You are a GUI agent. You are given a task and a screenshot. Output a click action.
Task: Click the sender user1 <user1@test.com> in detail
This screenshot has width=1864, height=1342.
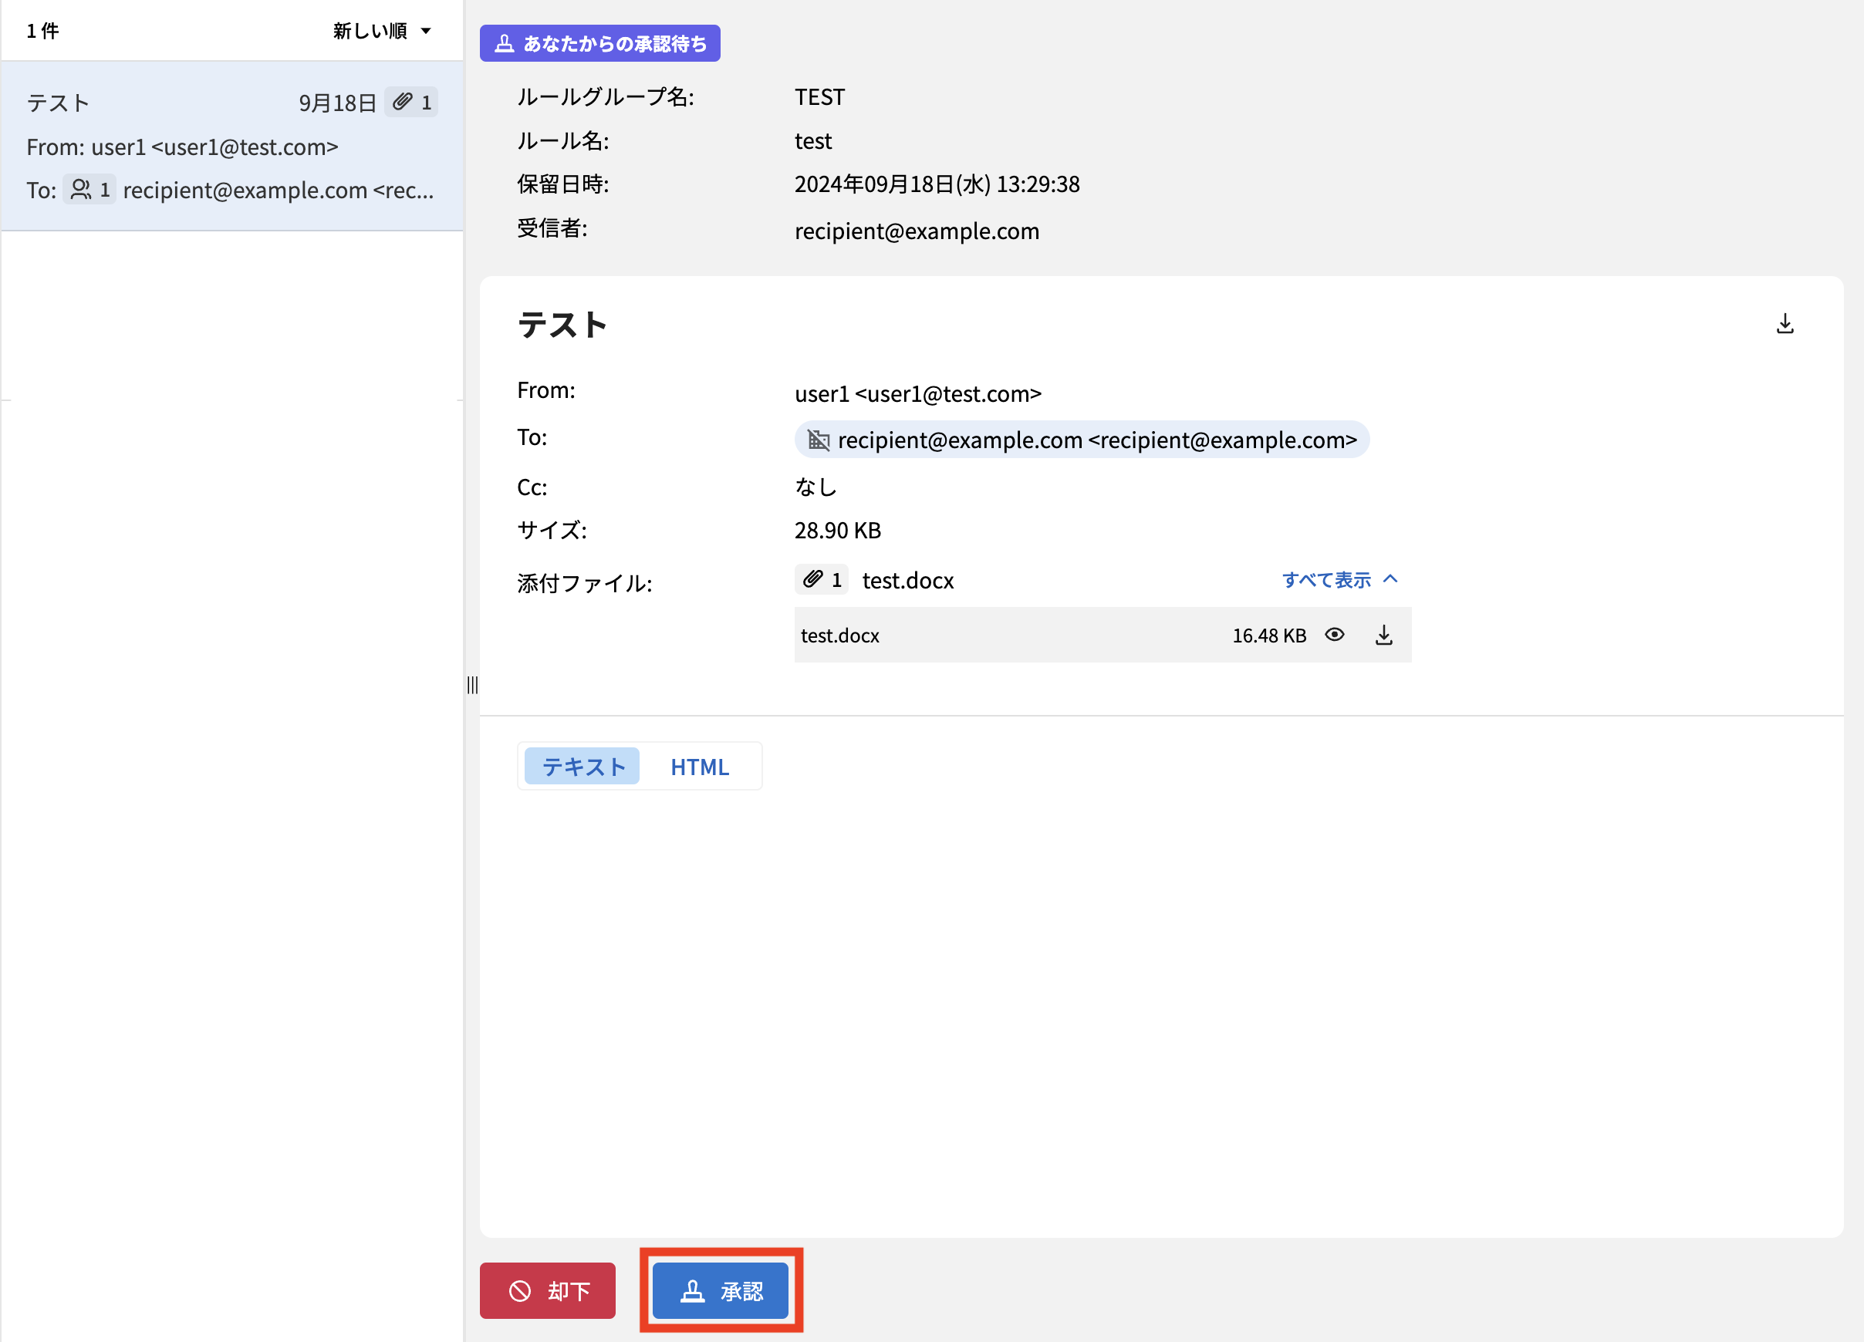click(918, 393)
